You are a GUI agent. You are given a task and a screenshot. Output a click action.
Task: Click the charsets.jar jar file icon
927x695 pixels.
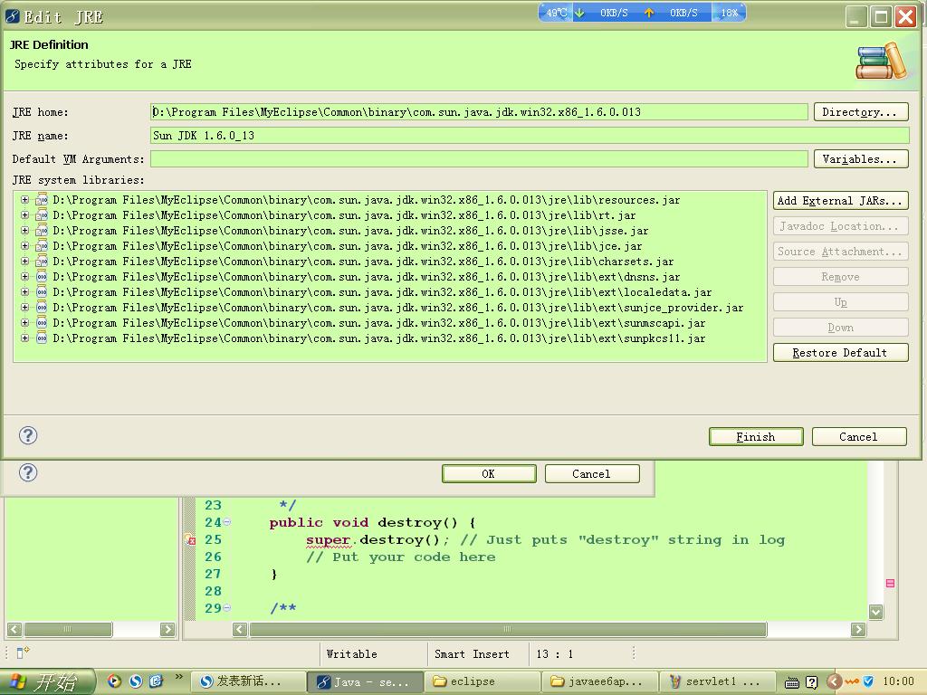[42, 262]
